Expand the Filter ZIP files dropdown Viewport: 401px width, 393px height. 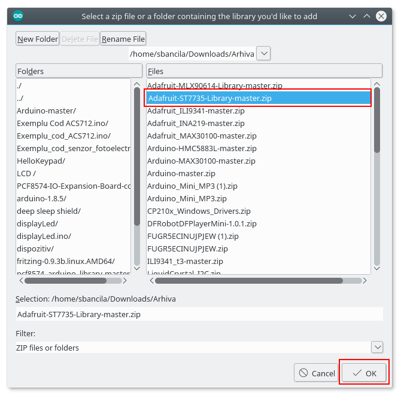pyautogui.click(x=377, y=347)
